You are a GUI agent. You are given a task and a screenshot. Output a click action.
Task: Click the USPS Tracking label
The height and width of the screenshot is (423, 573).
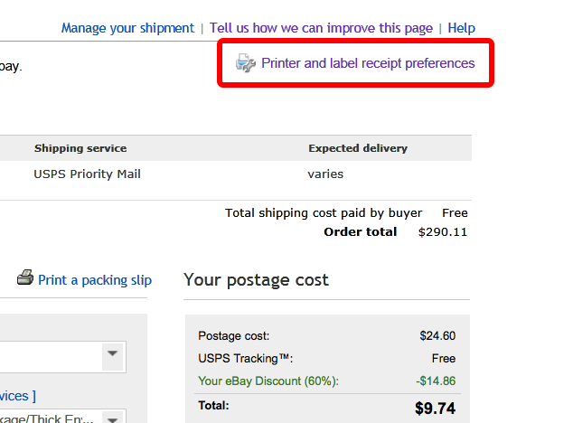tap(246, 358)
